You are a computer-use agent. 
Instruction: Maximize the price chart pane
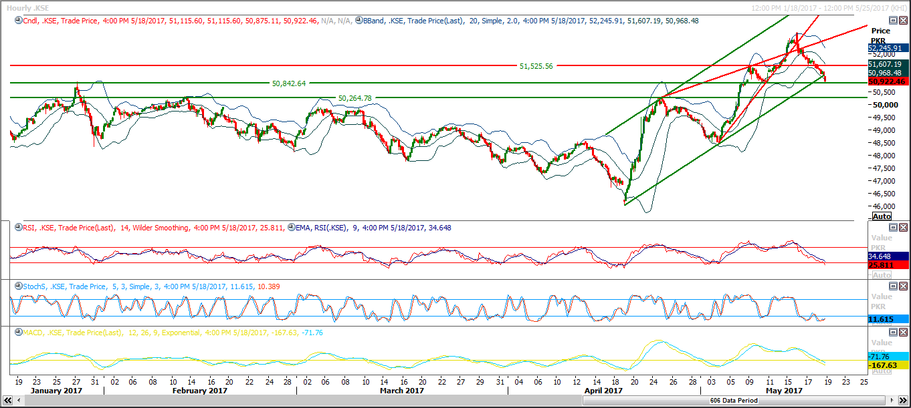tap(894, 21)
